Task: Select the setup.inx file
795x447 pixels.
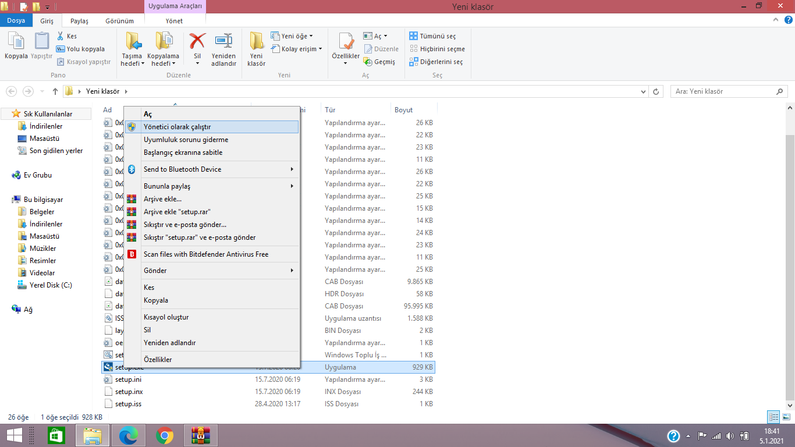Action: (x=268, y=392)
